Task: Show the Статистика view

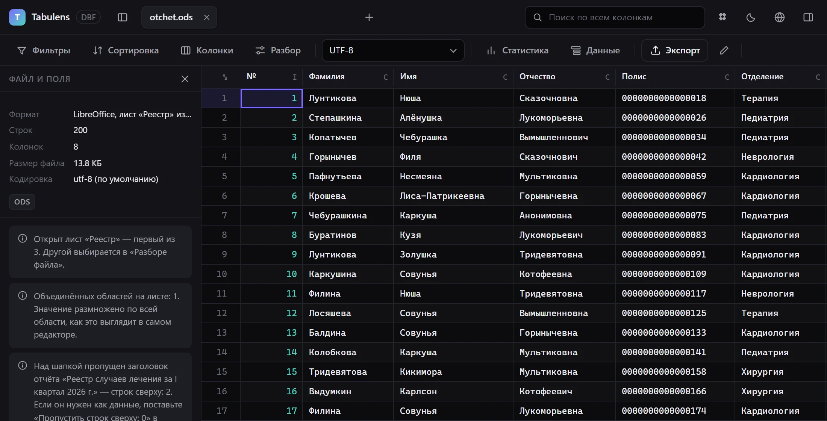Action: pyautogui.click(x=517, y=50)
